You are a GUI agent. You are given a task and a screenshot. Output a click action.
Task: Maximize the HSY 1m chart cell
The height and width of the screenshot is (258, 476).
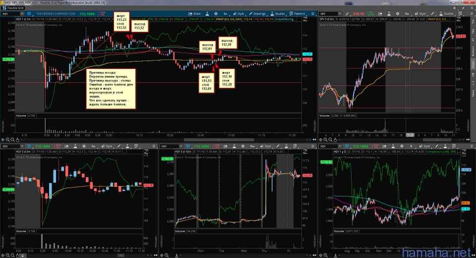pos(305,19)
